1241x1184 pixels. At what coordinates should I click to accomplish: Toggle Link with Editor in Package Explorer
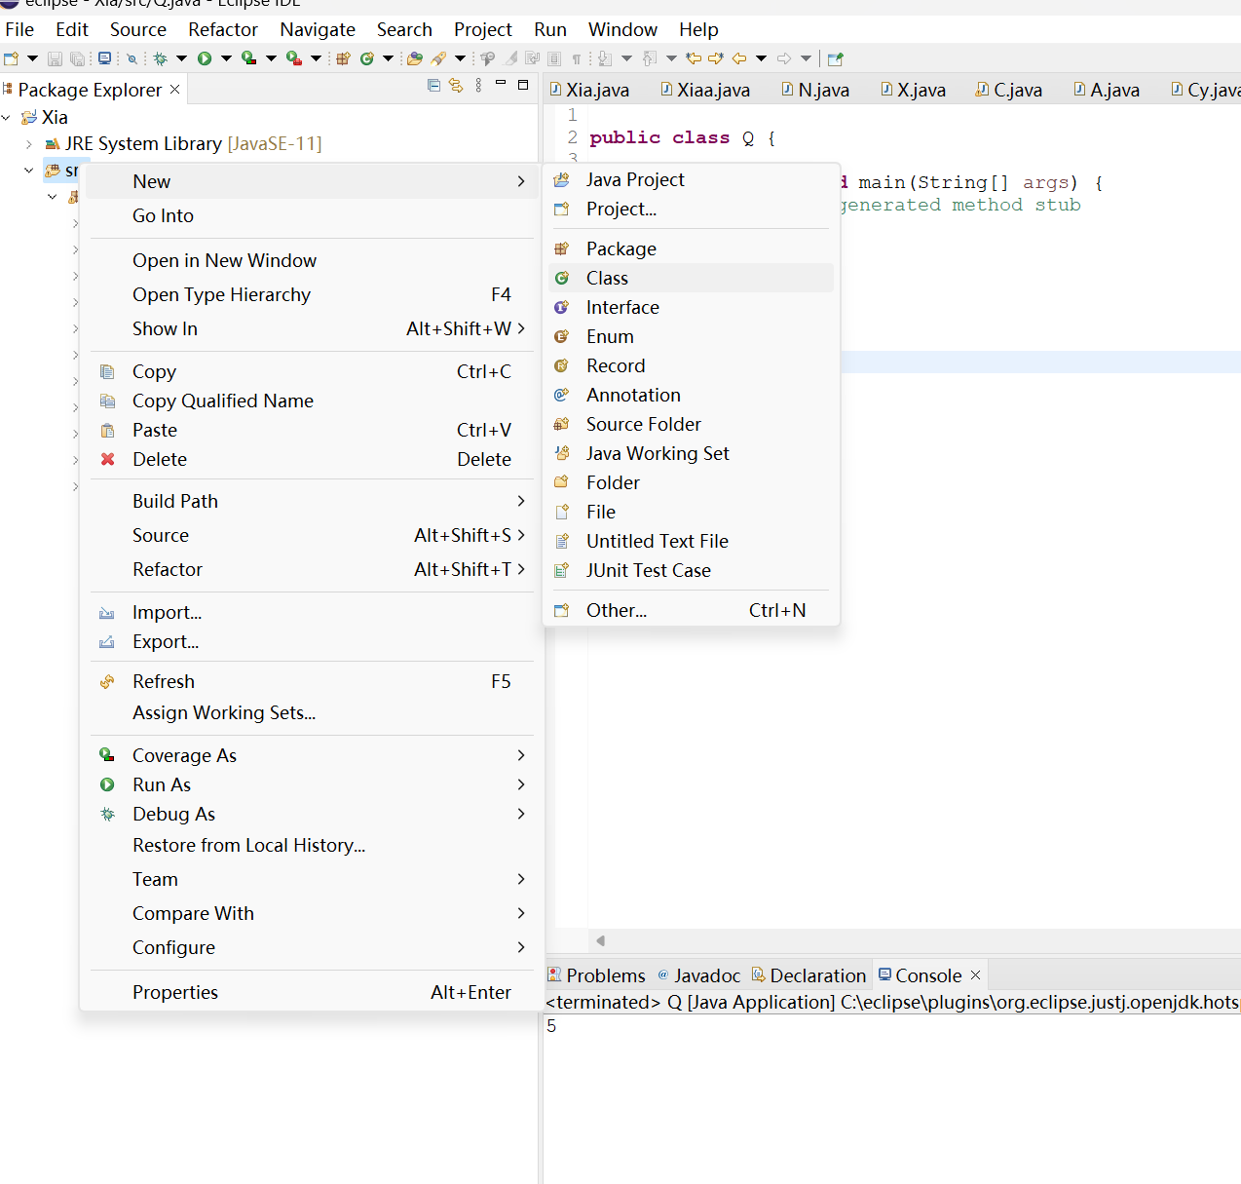pyautogui.click(x=455, y=86)
